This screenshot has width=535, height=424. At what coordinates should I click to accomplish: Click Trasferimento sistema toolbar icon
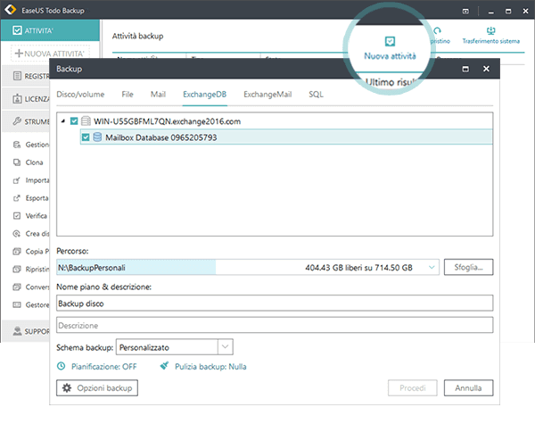(x=490, y=31)
